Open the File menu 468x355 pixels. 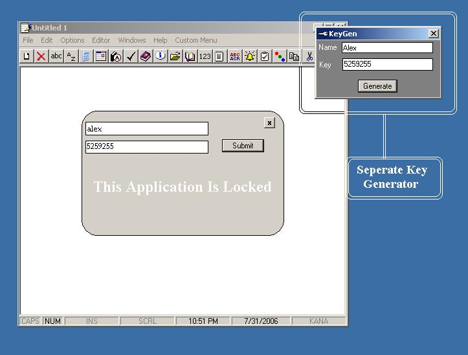pyautogui.click(x=28, y=40)
